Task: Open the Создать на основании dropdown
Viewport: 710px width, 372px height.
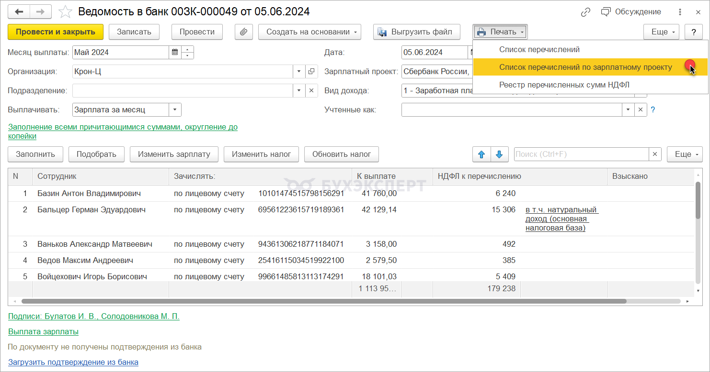Action: click(x=309, y=32)
